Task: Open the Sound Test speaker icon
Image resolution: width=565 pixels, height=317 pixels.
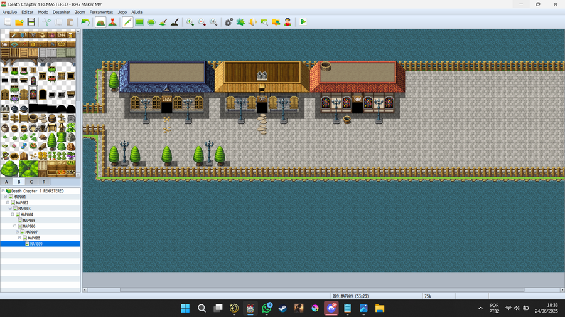Action: click(252, 22)
